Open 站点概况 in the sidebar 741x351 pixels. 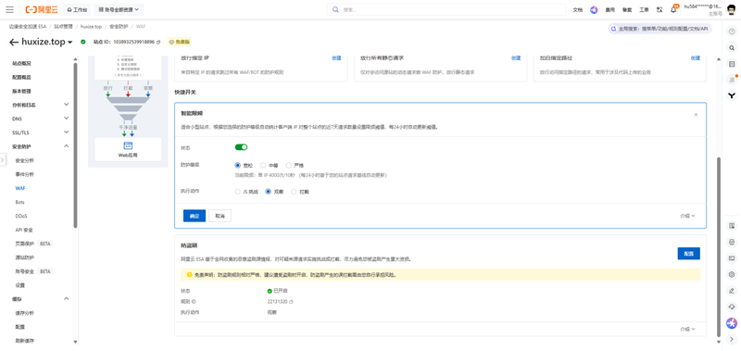coord(21,63)
